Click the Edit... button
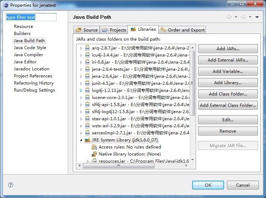 tap(228, 120)
